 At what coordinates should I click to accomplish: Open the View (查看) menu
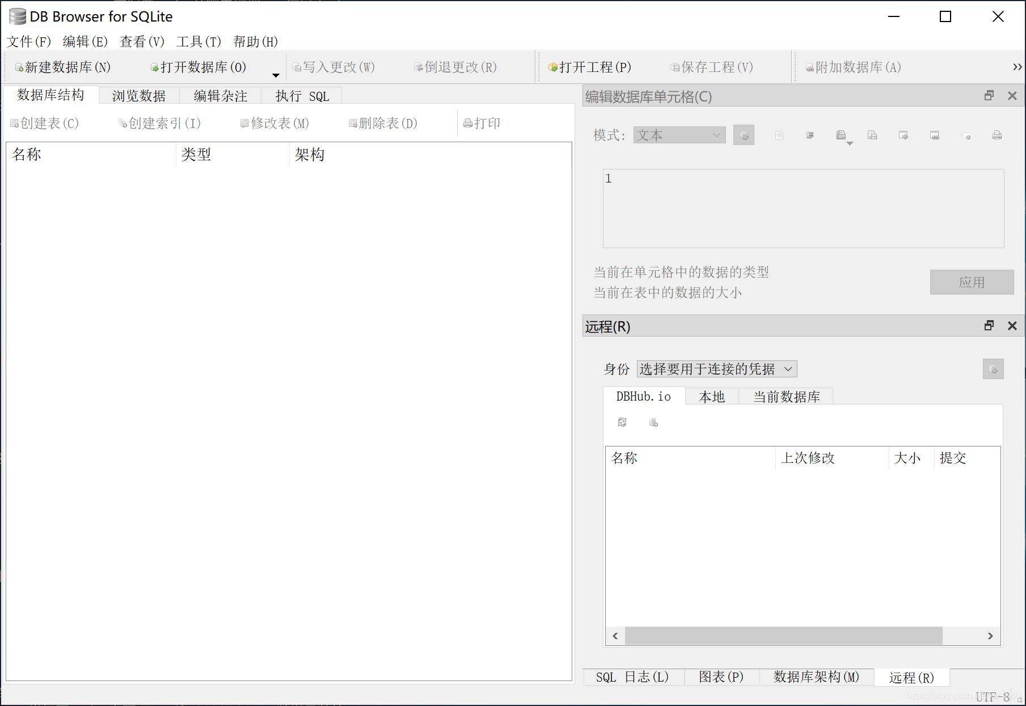pos(142,42)
